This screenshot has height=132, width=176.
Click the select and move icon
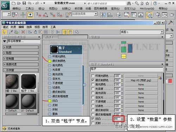23,15
